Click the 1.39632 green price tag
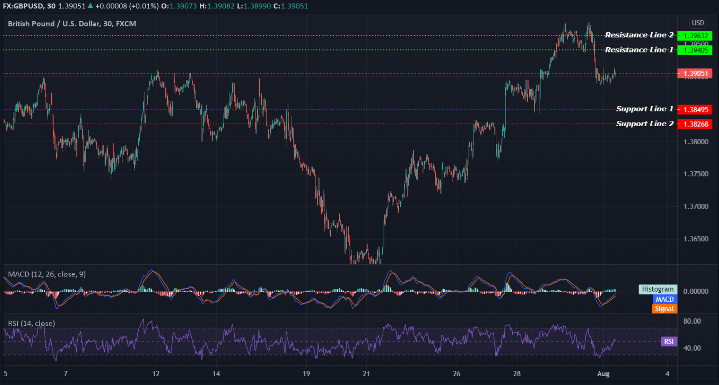 click(695, 36)
